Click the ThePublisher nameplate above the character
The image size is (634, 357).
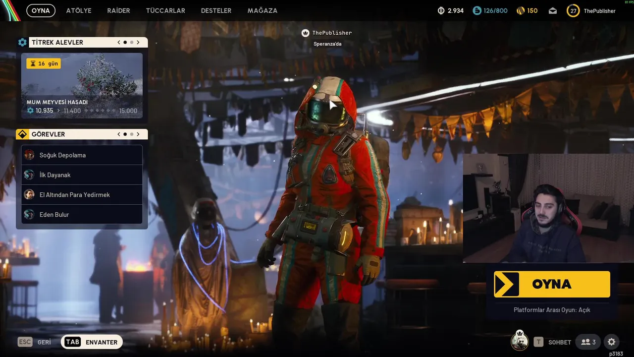pyautogui.click(x=332, y=33)
